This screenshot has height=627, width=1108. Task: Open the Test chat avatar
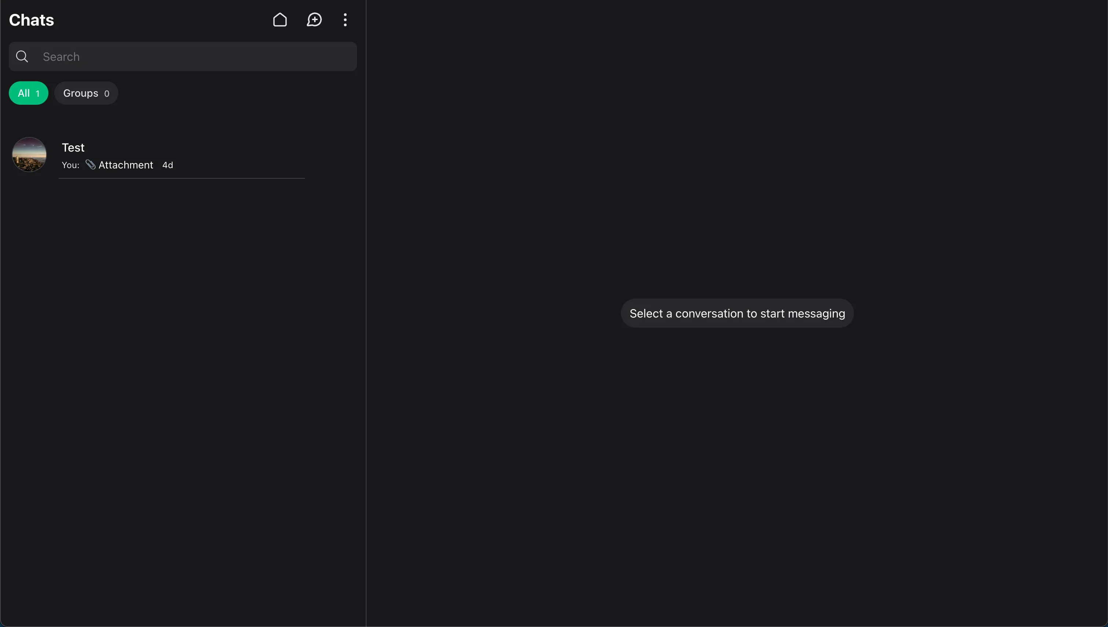(x=29, y=155)
